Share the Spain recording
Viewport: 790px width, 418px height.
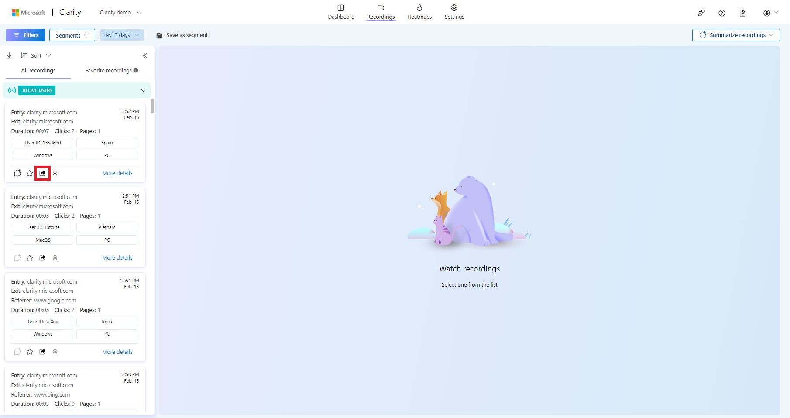(x=42, y=173)
